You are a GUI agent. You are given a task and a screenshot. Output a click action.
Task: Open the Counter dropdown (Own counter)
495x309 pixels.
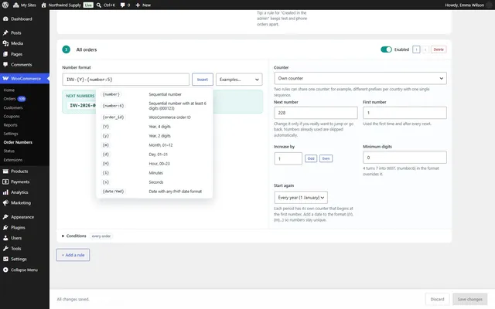(360, 78)
